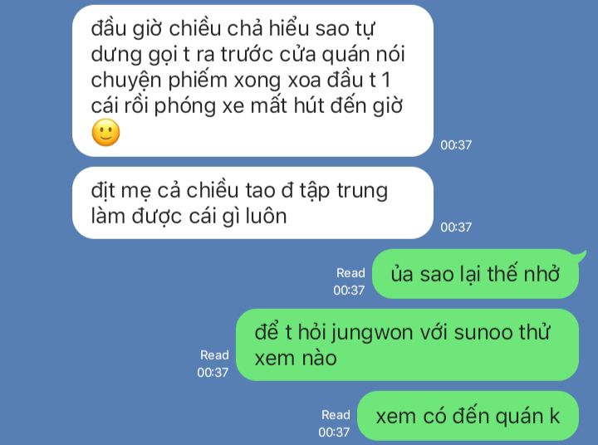The height and width of the screenshot is (445, 598).
Task: Tap the 00:37 time beside the jungwon message
Action: [x=213, y=372]
